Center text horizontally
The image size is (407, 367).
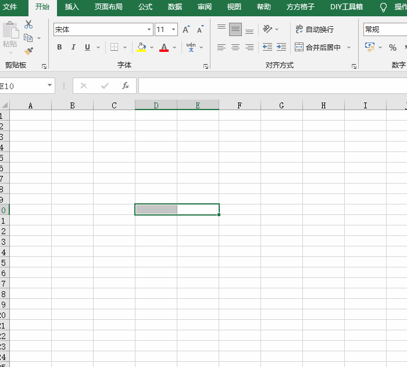[235, 47]
